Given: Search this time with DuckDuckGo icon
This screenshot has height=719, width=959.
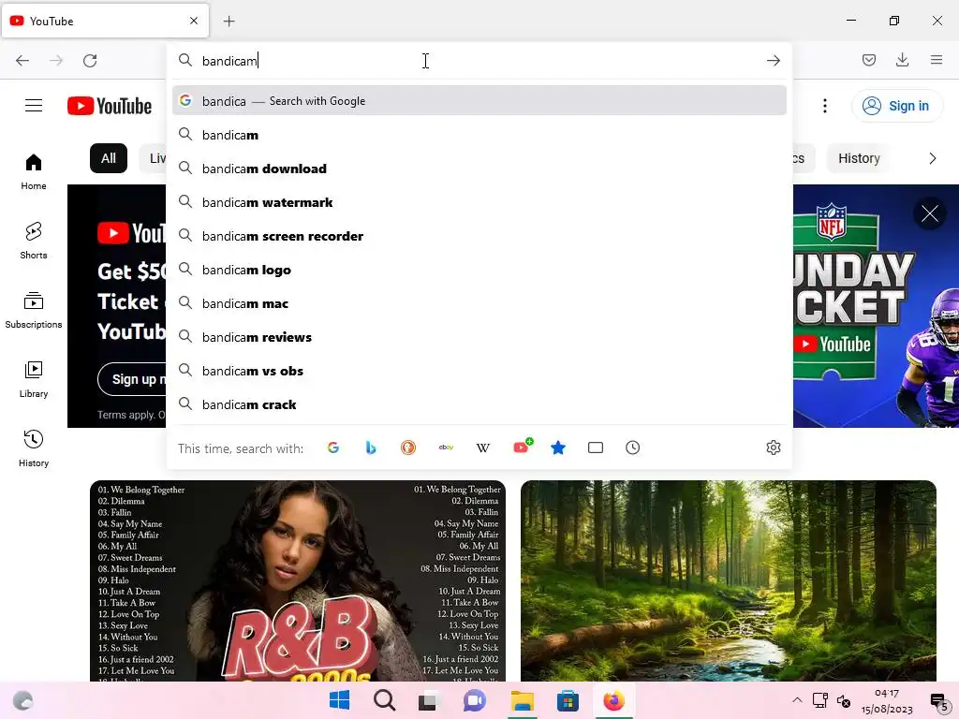Looking at the screenshot, I should coord(408,448).
